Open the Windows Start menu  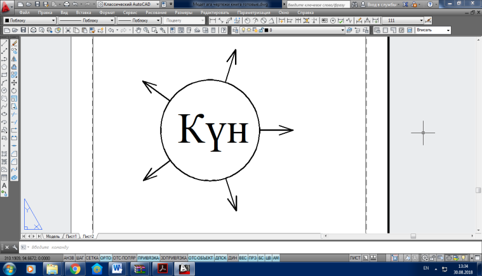click(10, 270)
